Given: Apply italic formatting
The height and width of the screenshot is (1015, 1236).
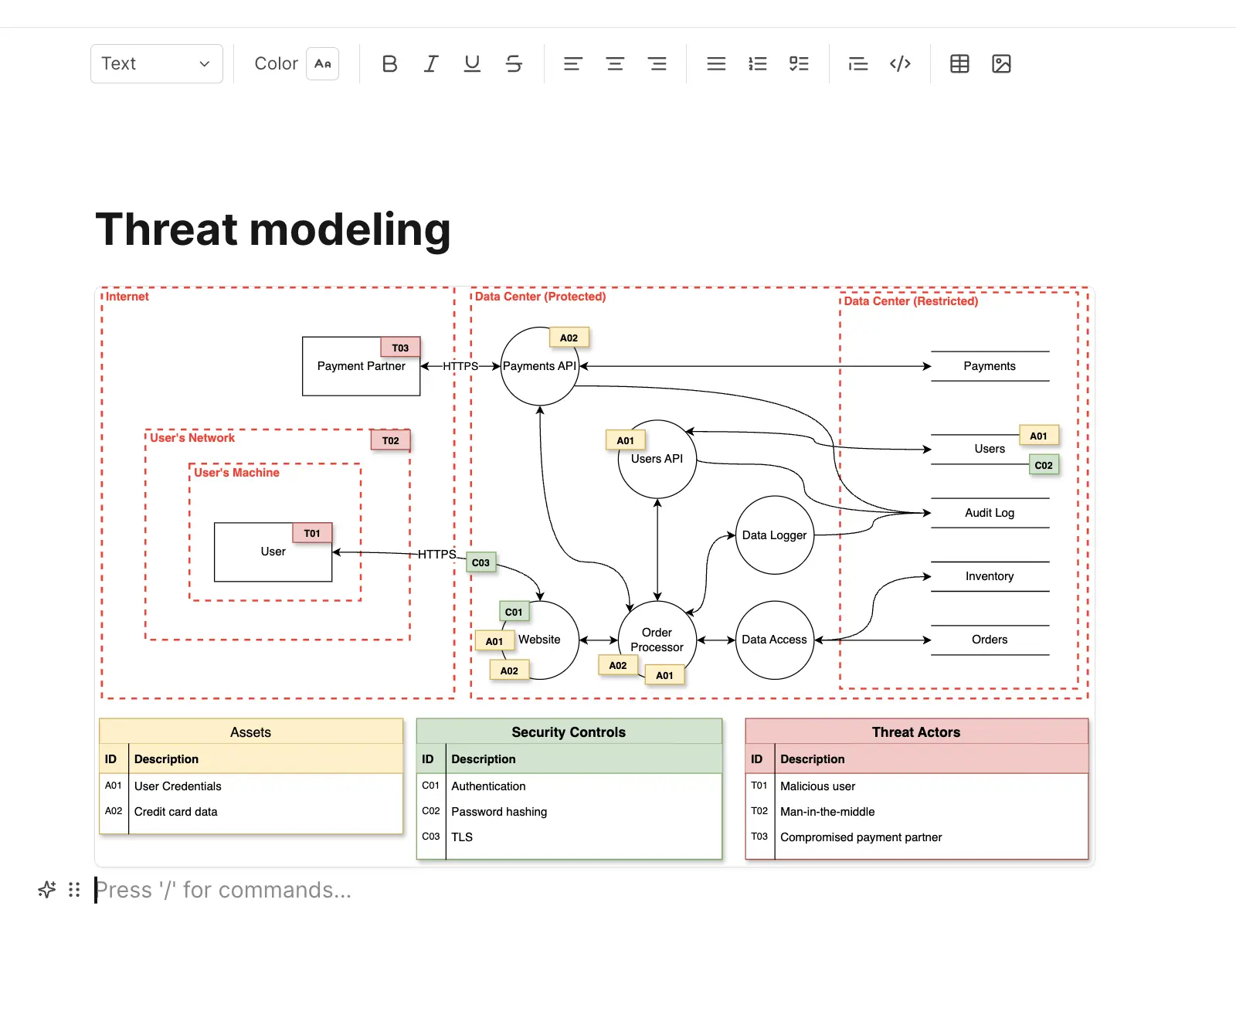Looking at the screenshot, I should [x=431, y=64].
